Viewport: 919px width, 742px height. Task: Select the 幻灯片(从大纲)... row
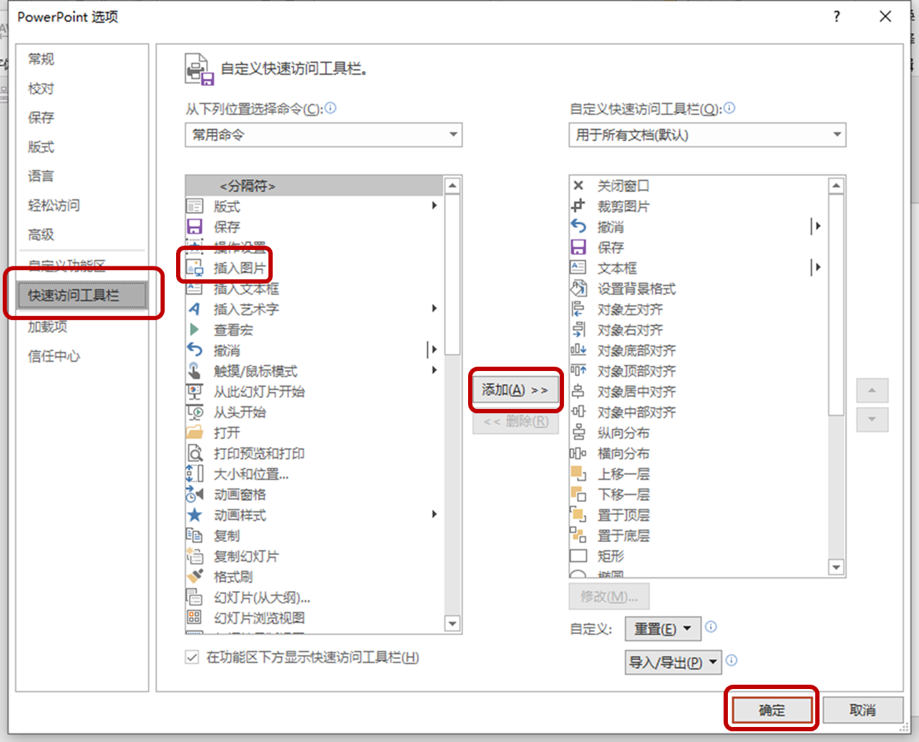pyautogui.click(x=313, y=597)
